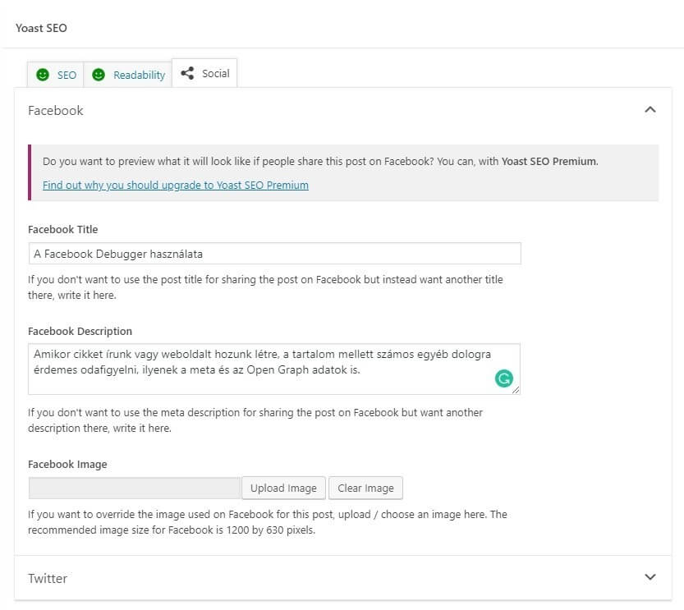This screenshot has width=684, height=610.
Task: Click the Clear Image button
Action: tap(365, 488)
